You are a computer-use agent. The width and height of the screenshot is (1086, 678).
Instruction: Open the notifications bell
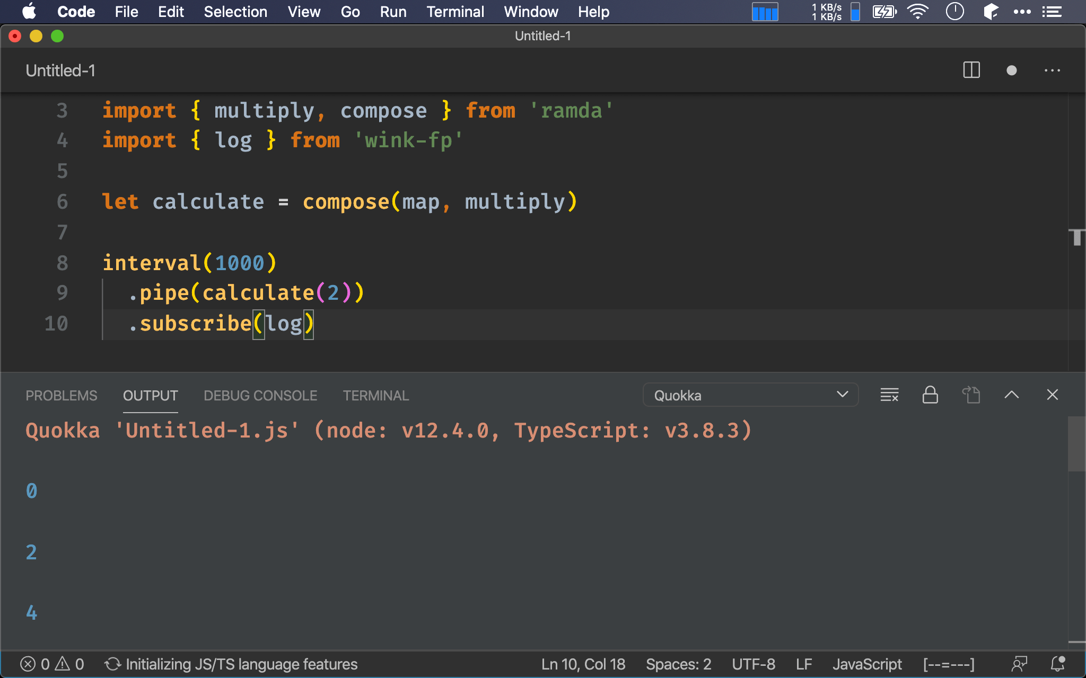[1058, 664]
